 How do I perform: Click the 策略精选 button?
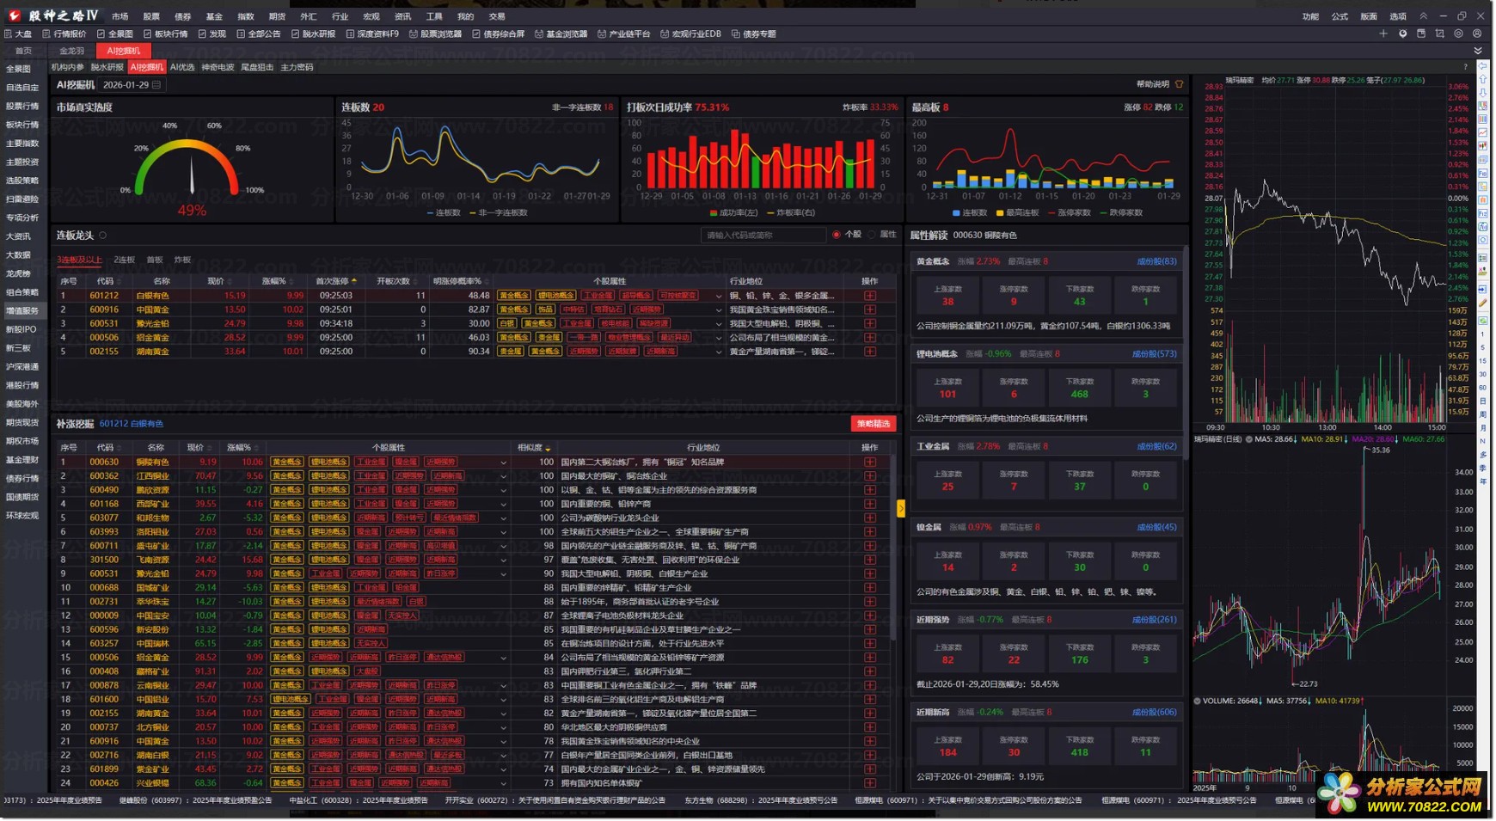click(x=874, y=424)
